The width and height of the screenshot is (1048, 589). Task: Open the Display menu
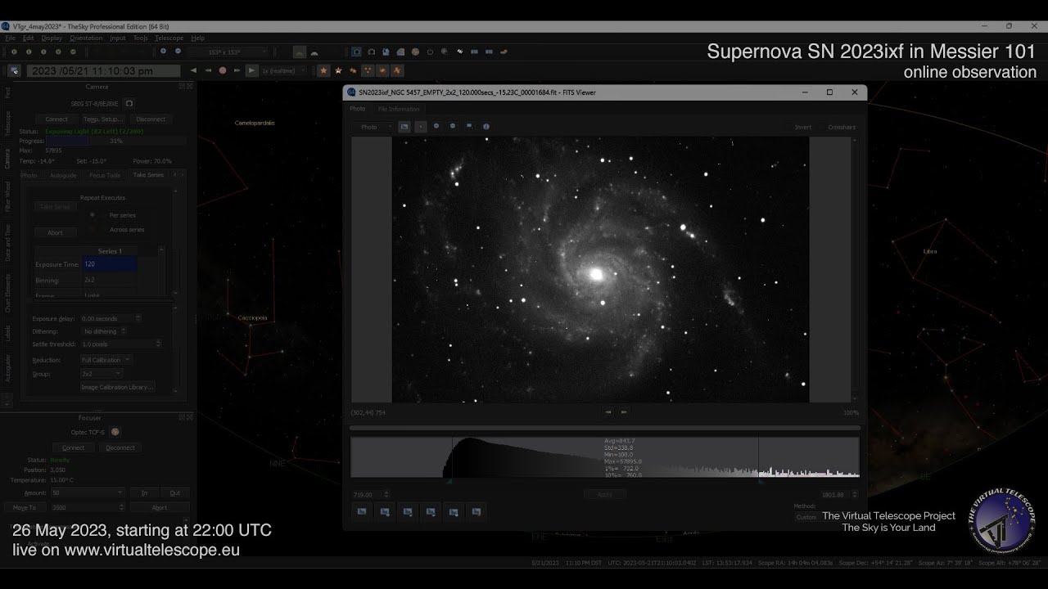coord(52,38)
